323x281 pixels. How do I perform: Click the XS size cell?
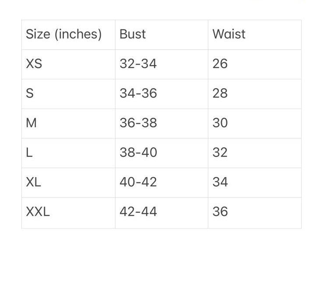(34, 64)
